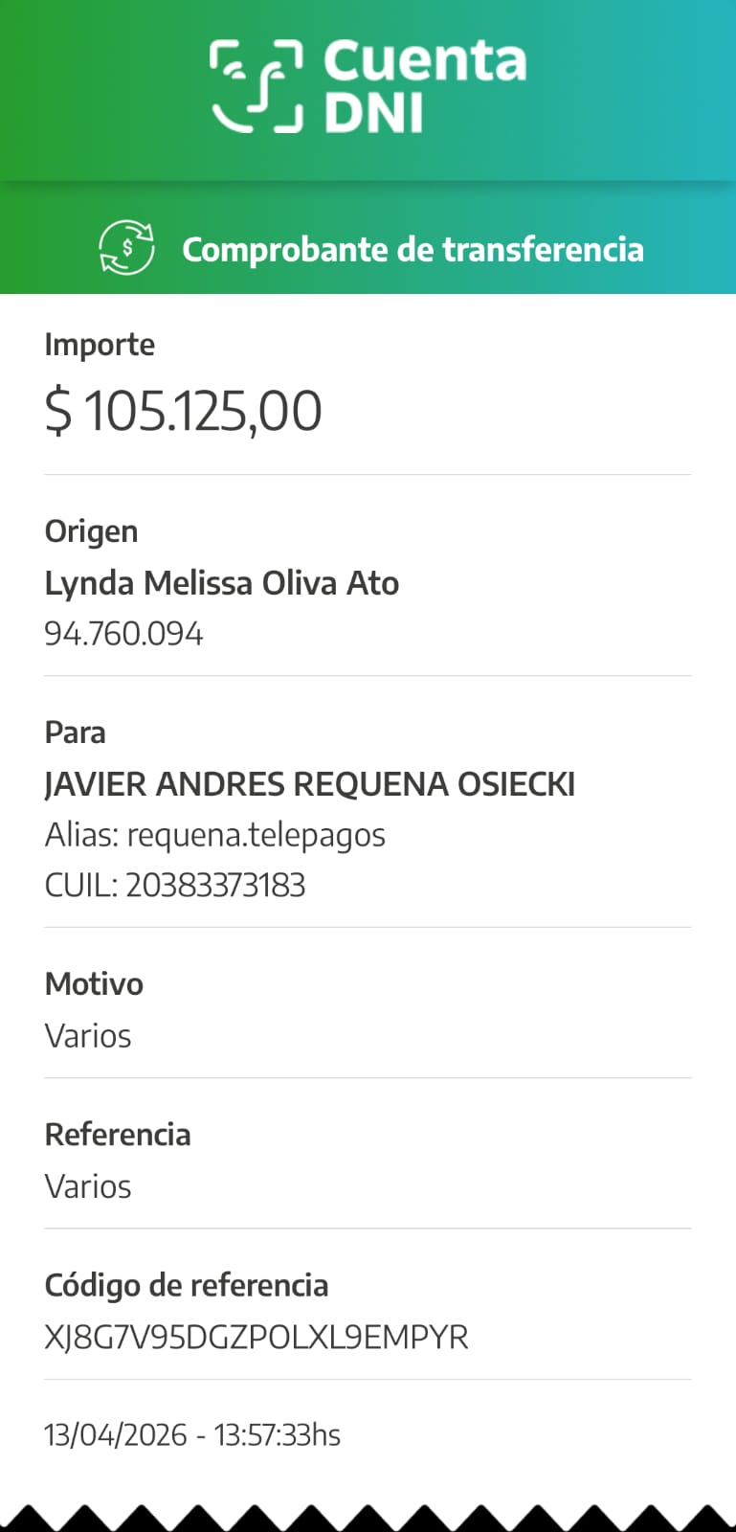Select the Comprobante de transferencia heading
Viewport: 736px width, 1532px height.
click(x=413, y=249)
